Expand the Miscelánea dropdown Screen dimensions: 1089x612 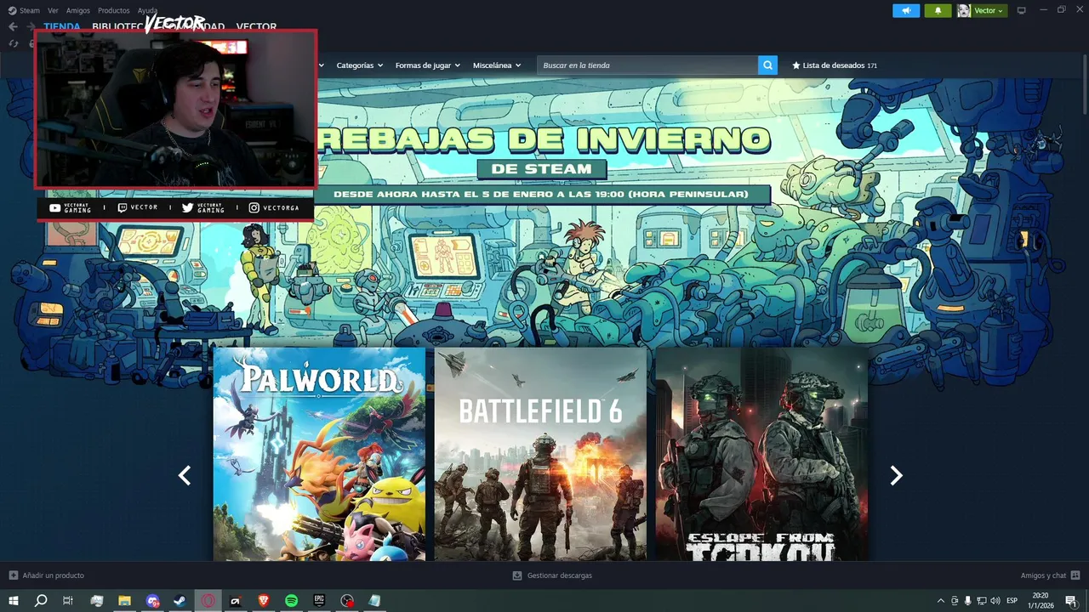coord(497,65)
